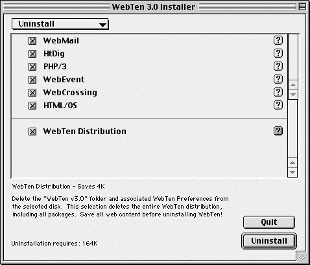Click upper list scroll down arrow
Image resolution: width=310 pixels, height=265 pixels.
coord(293,95)
